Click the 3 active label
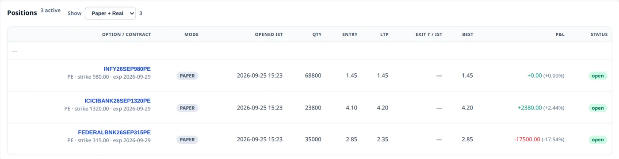Image resolution: width=619 pixels, height=159 pixels. 50,11
